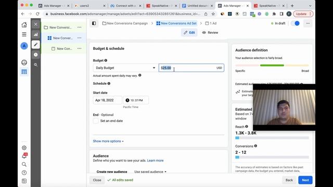Switch to the users2 browser tab
333x187 pixels.
pyautogui.click(x=89, y=6)
